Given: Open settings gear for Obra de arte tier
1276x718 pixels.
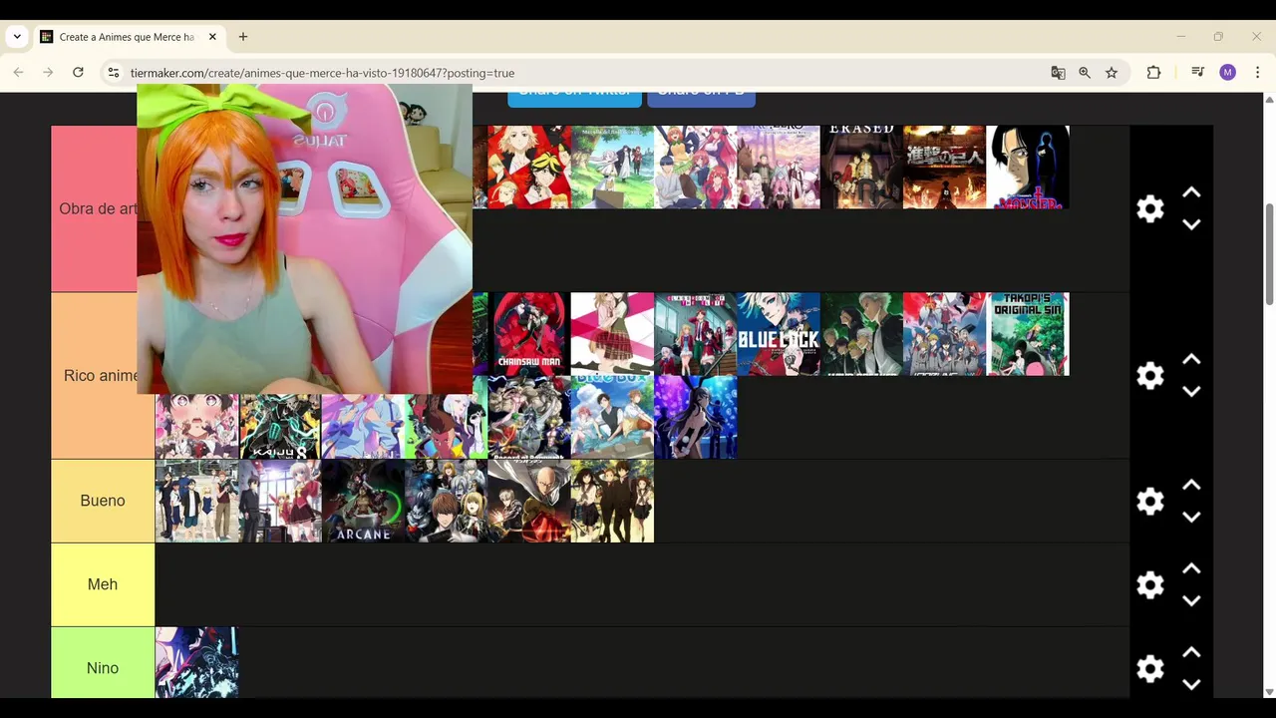Looking at the screenshot, I should pos(1150,208).
